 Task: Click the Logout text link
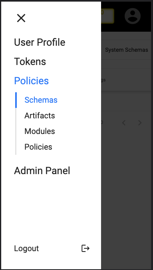[26, 248]
